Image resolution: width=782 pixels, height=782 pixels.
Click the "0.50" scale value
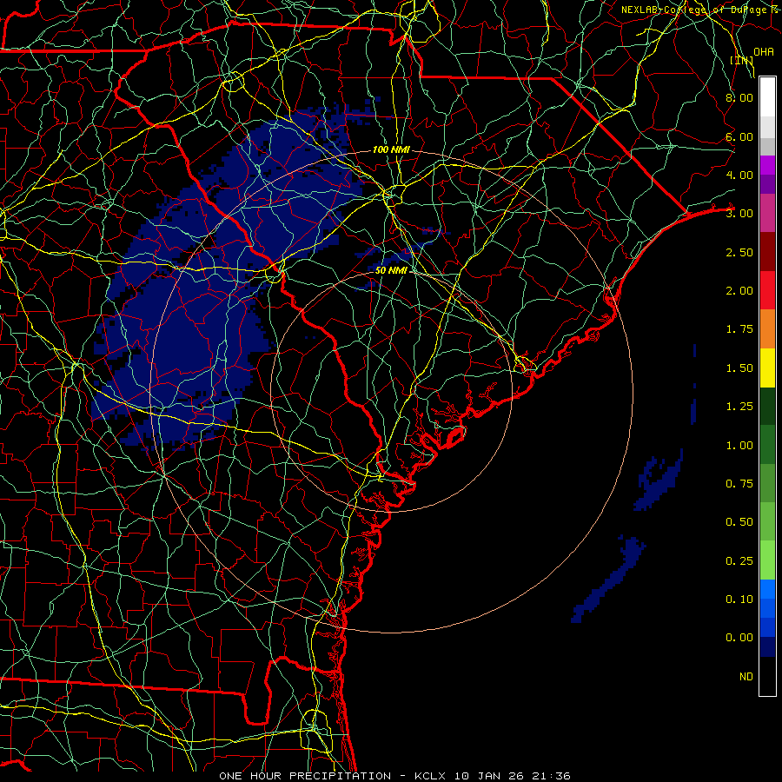(x=739, y=522)
